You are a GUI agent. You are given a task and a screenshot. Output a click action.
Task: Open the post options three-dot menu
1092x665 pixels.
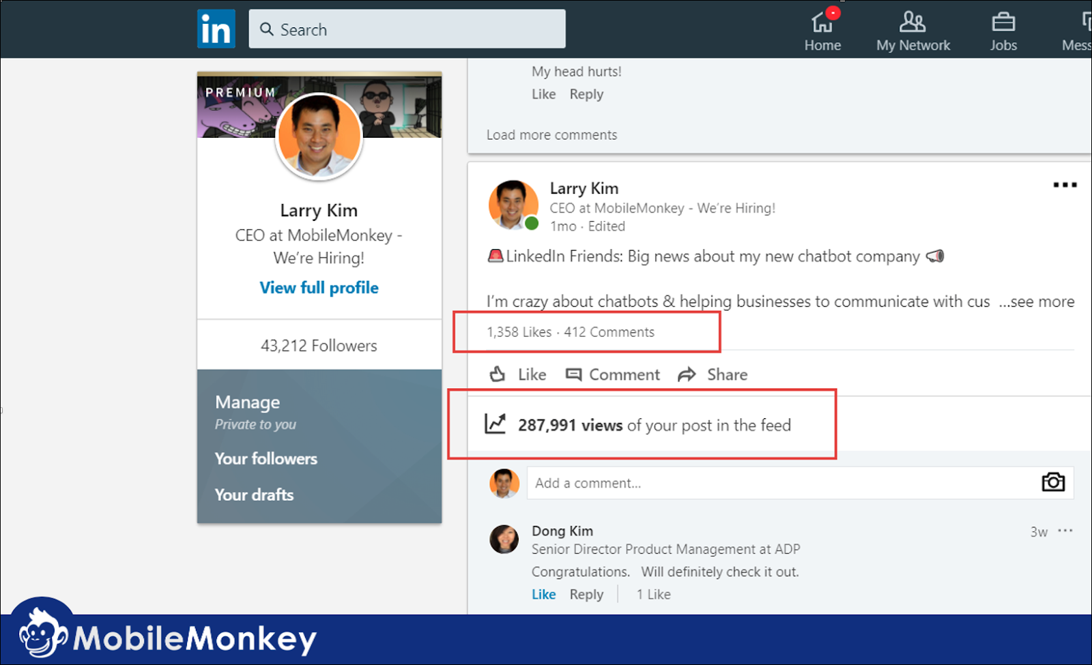1065,185
